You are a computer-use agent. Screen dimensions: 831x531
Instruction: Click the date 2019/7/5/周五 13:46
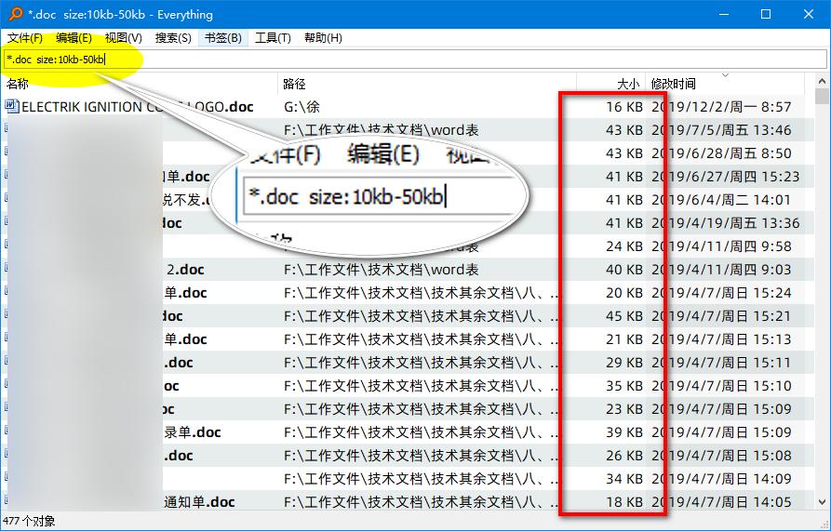[x=721, y=130]
